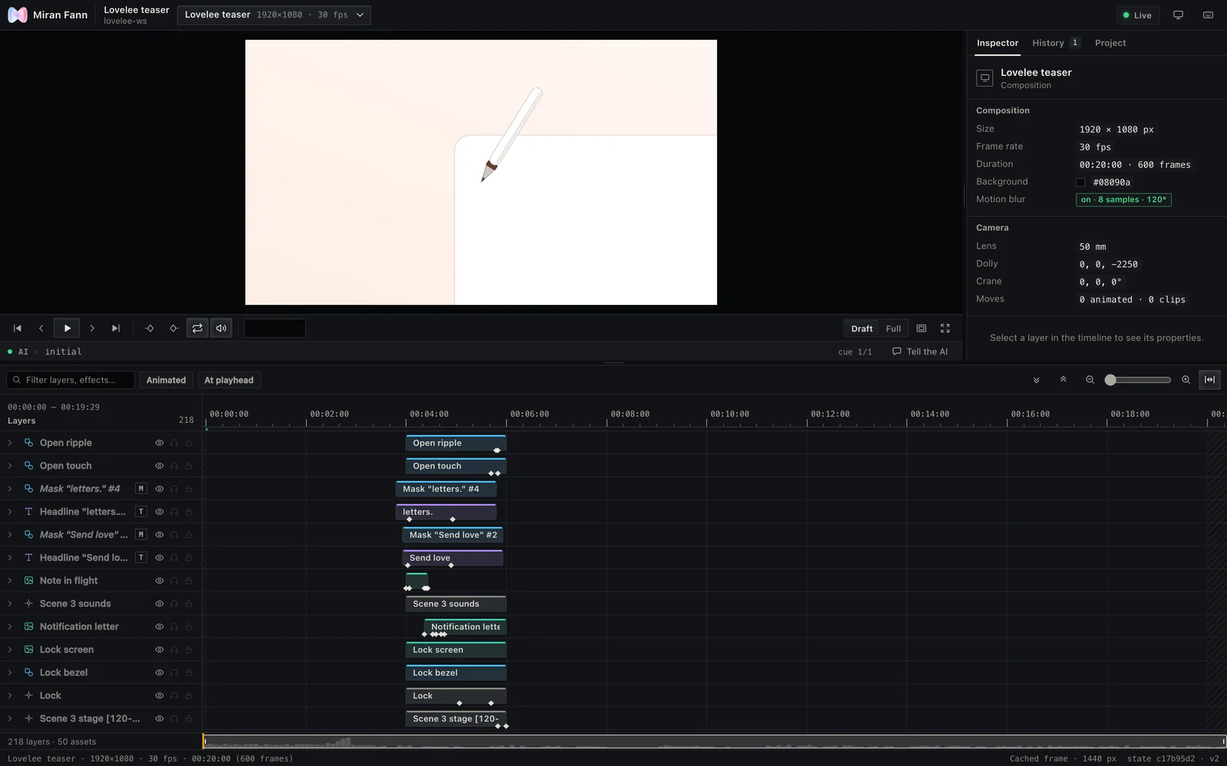The width and height of the screenshot is (1227, 766).
Task: Expand the Headline "letters..." layer row
Action: (x=10, y=512)
